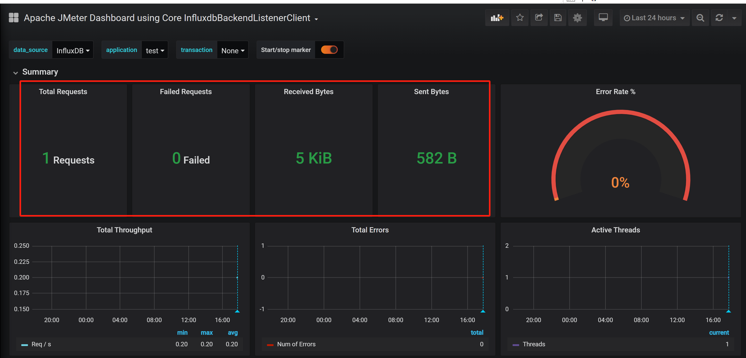The width and height of the screenshot is (746, 358).
Task: Open the application test dropdown
Action: pos(155,51)
